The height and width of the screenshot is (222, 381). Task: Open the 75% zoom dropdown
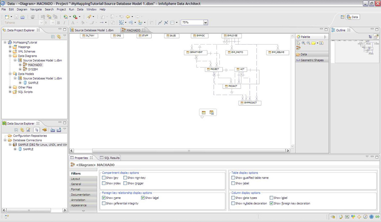pos(205,23)
